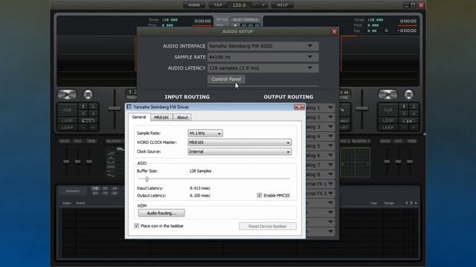Expand the Analog 4 output routing dropdown
This screenshot has width=476, height=267.
point(320,136)
